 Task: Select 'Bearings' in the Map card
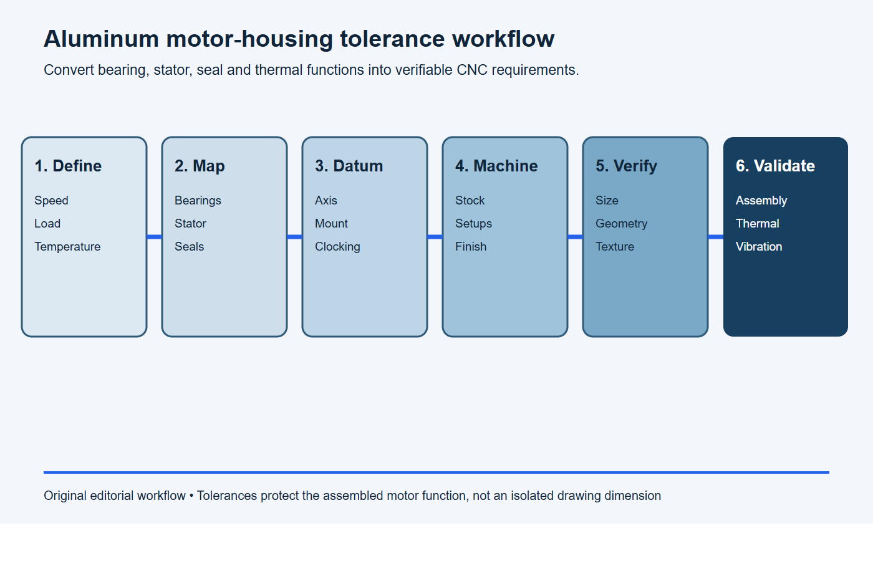coord(198,200)
